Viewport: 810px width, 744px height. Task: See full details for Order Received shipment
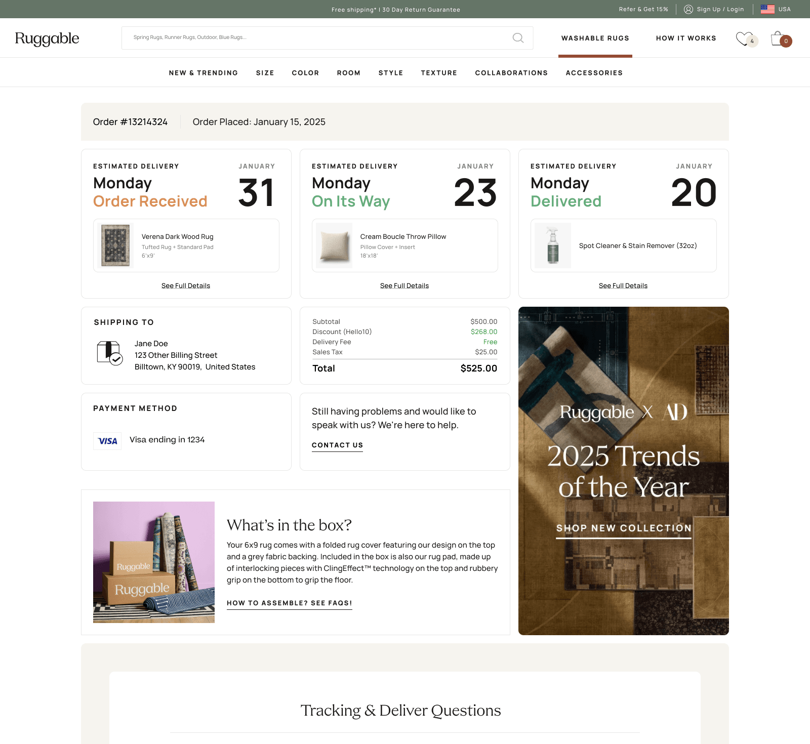tap(186, 286)
